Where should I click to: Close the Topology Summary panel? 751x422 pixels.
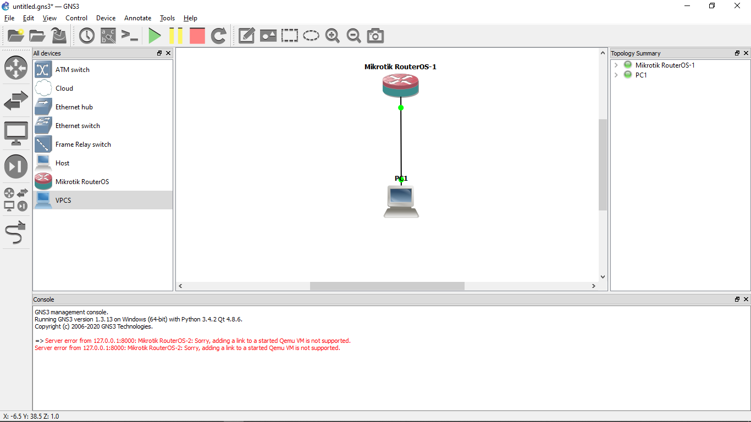(746, 53)
